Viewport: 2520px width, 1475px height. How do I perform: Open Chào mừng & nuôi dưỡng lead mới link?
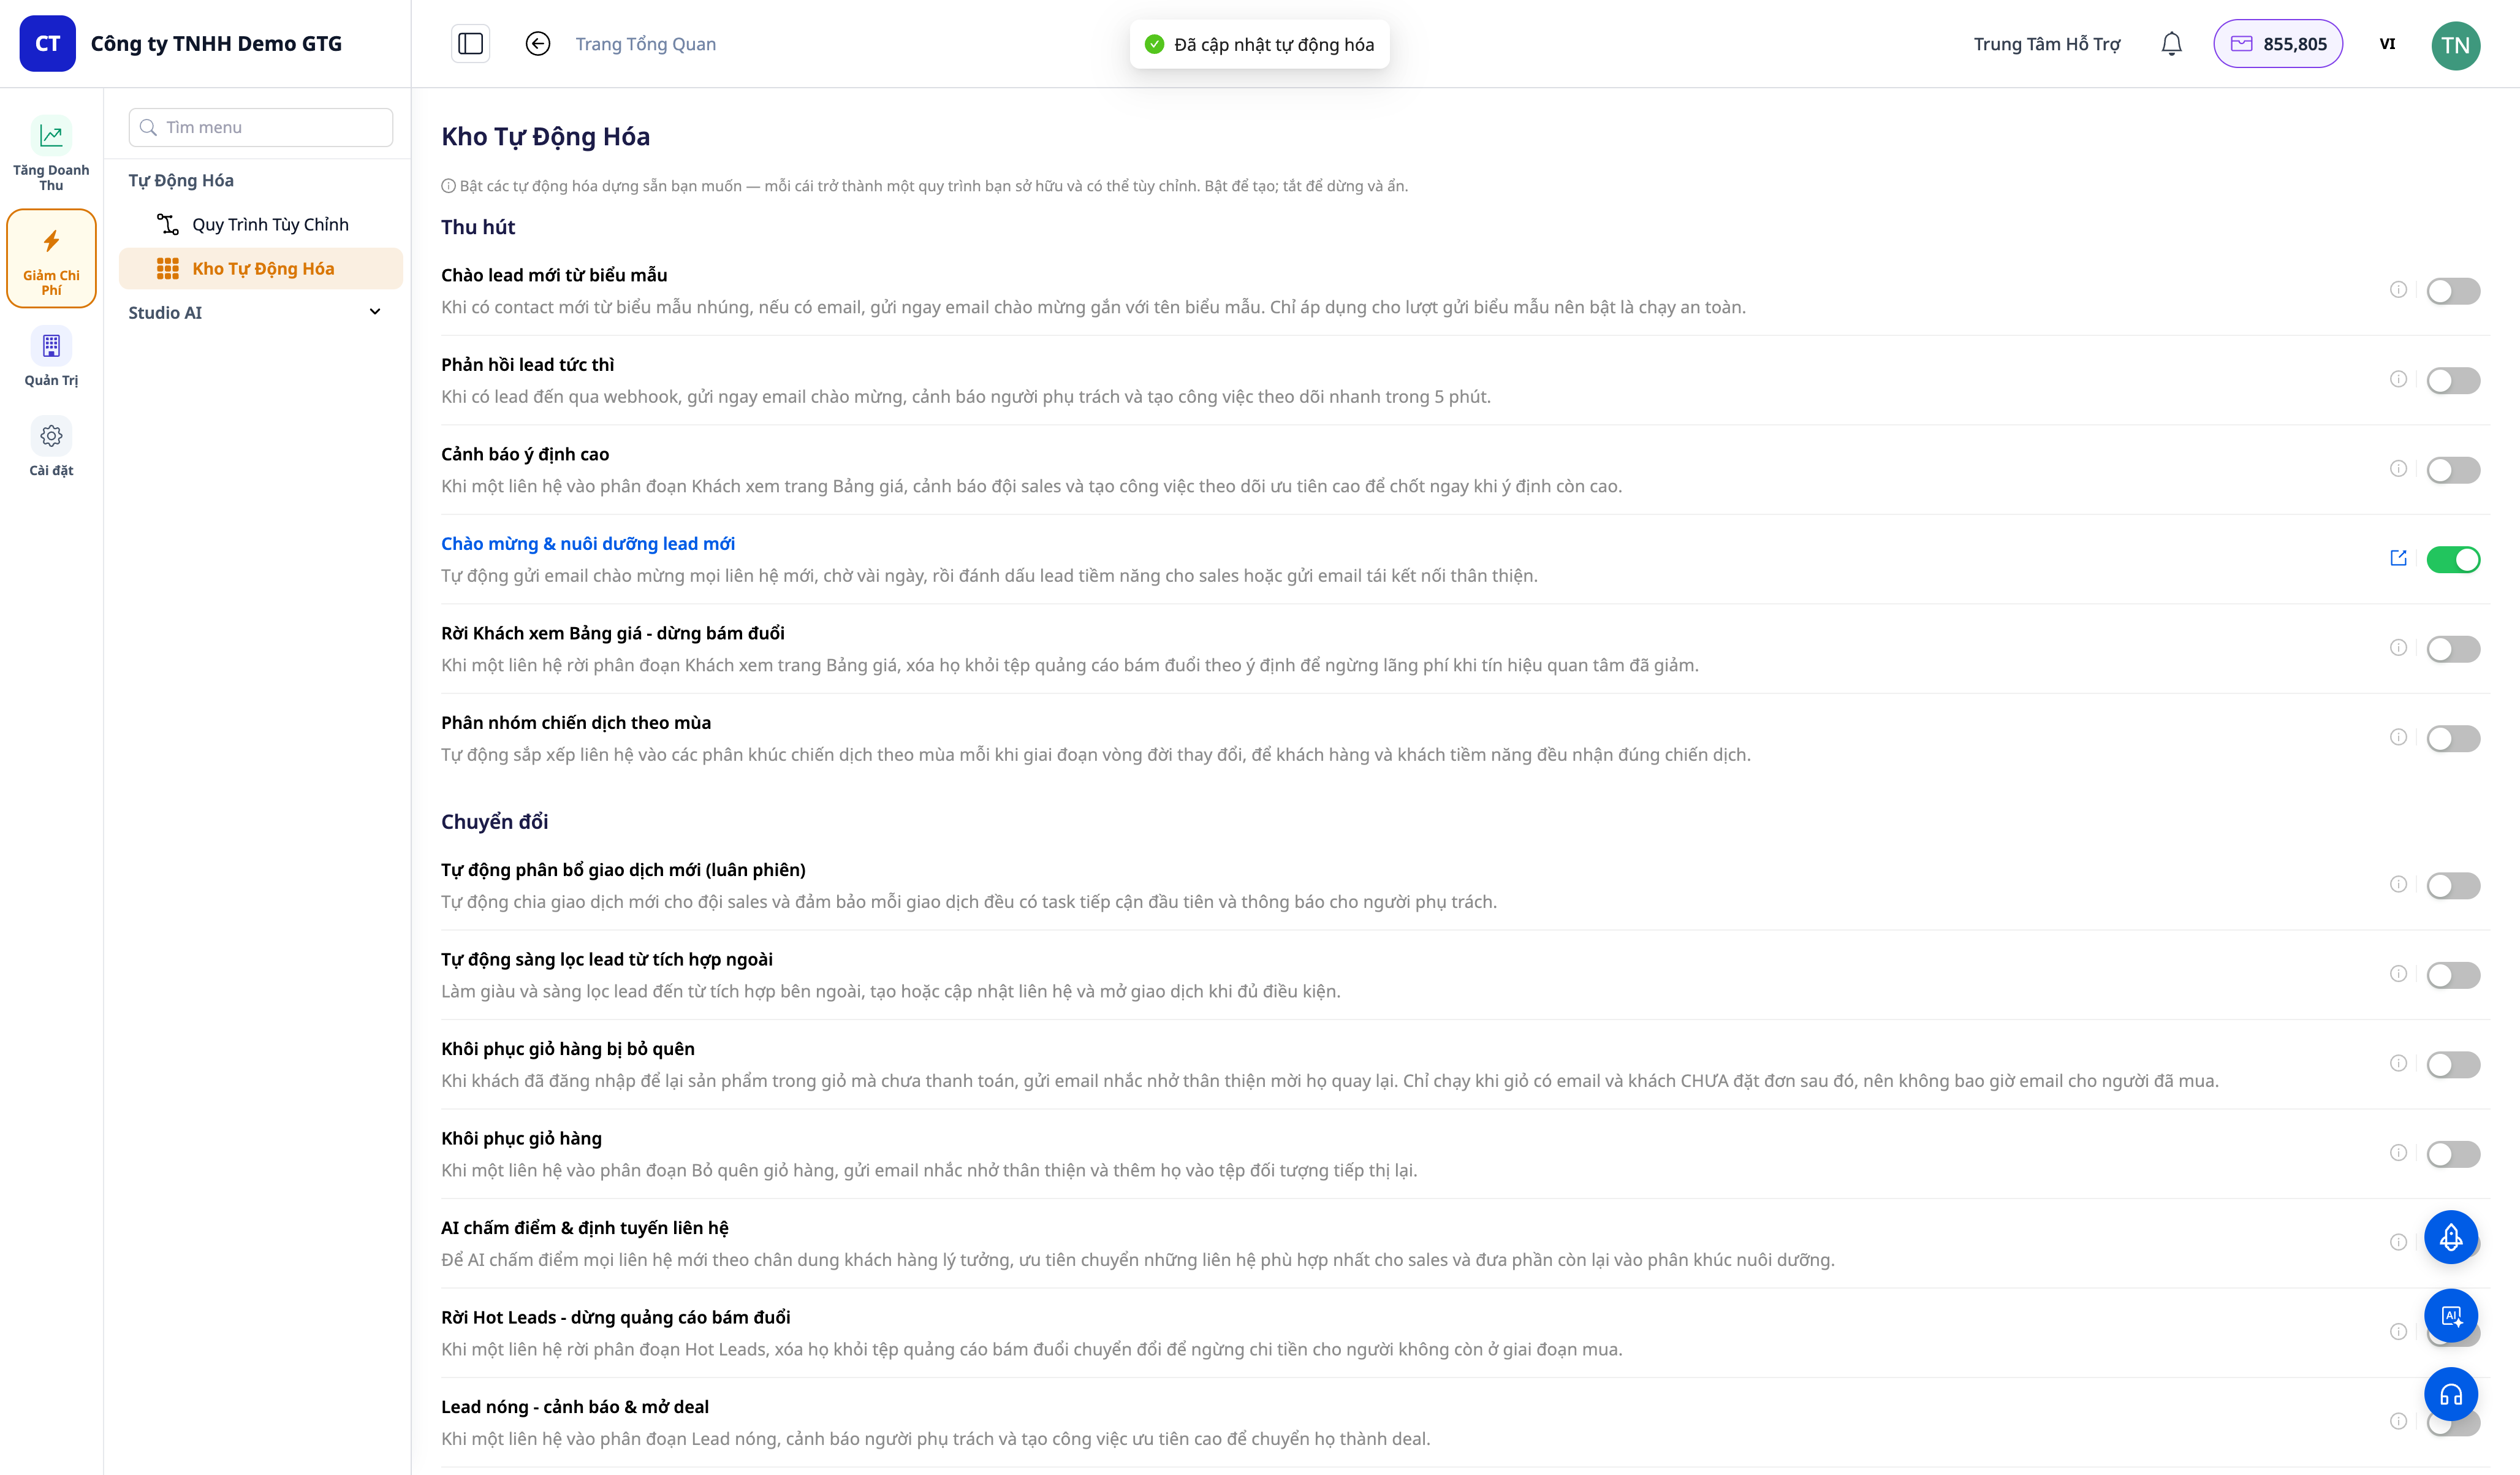click(x=587, y=543)
